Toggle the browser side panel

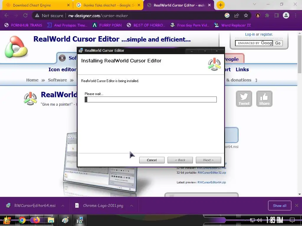pyautogui.click(x=277, y=15)
